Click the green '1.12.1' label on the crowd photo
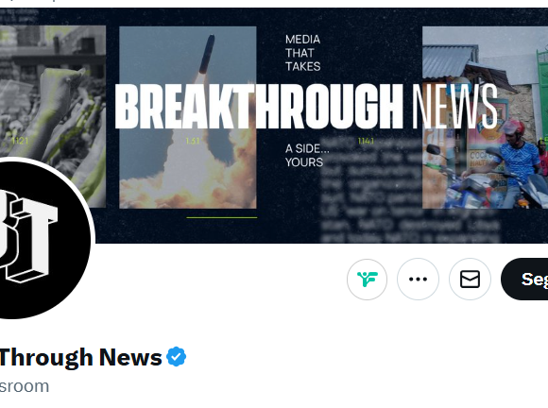Viewport: 548px width, 408px height. [x=20, y=141]
